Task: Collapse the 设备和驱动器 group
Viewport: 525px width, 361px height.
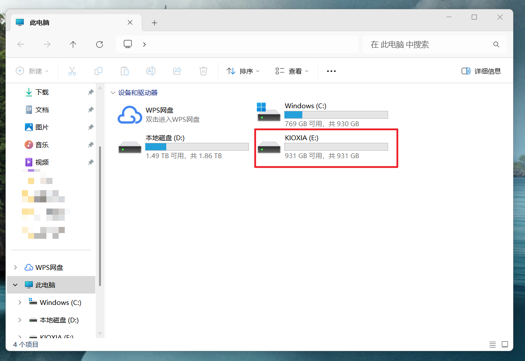Action: click(x=113, y=93)
